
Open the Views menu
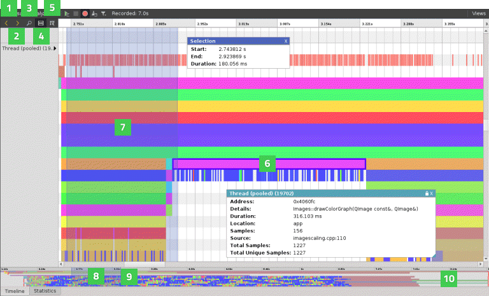click(x=478, y=13)
